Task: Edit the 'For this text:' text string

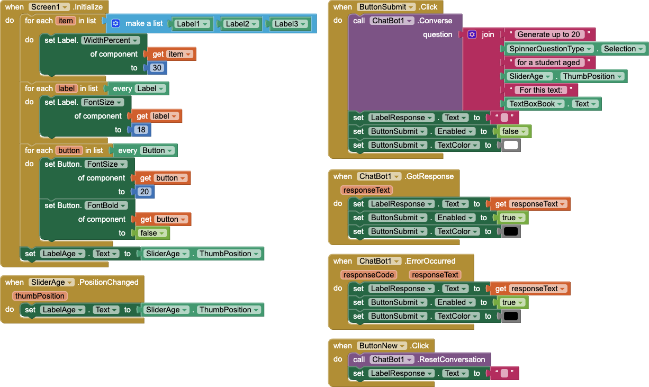Action: coord(540,90)
